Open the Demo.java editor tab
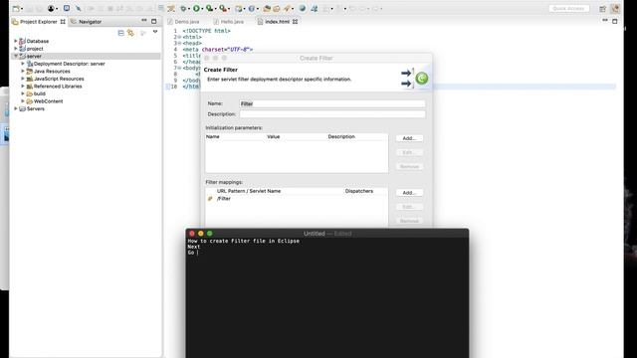Image resolution: width=637 pixels, height=358 pixels. tap(183, 22)
